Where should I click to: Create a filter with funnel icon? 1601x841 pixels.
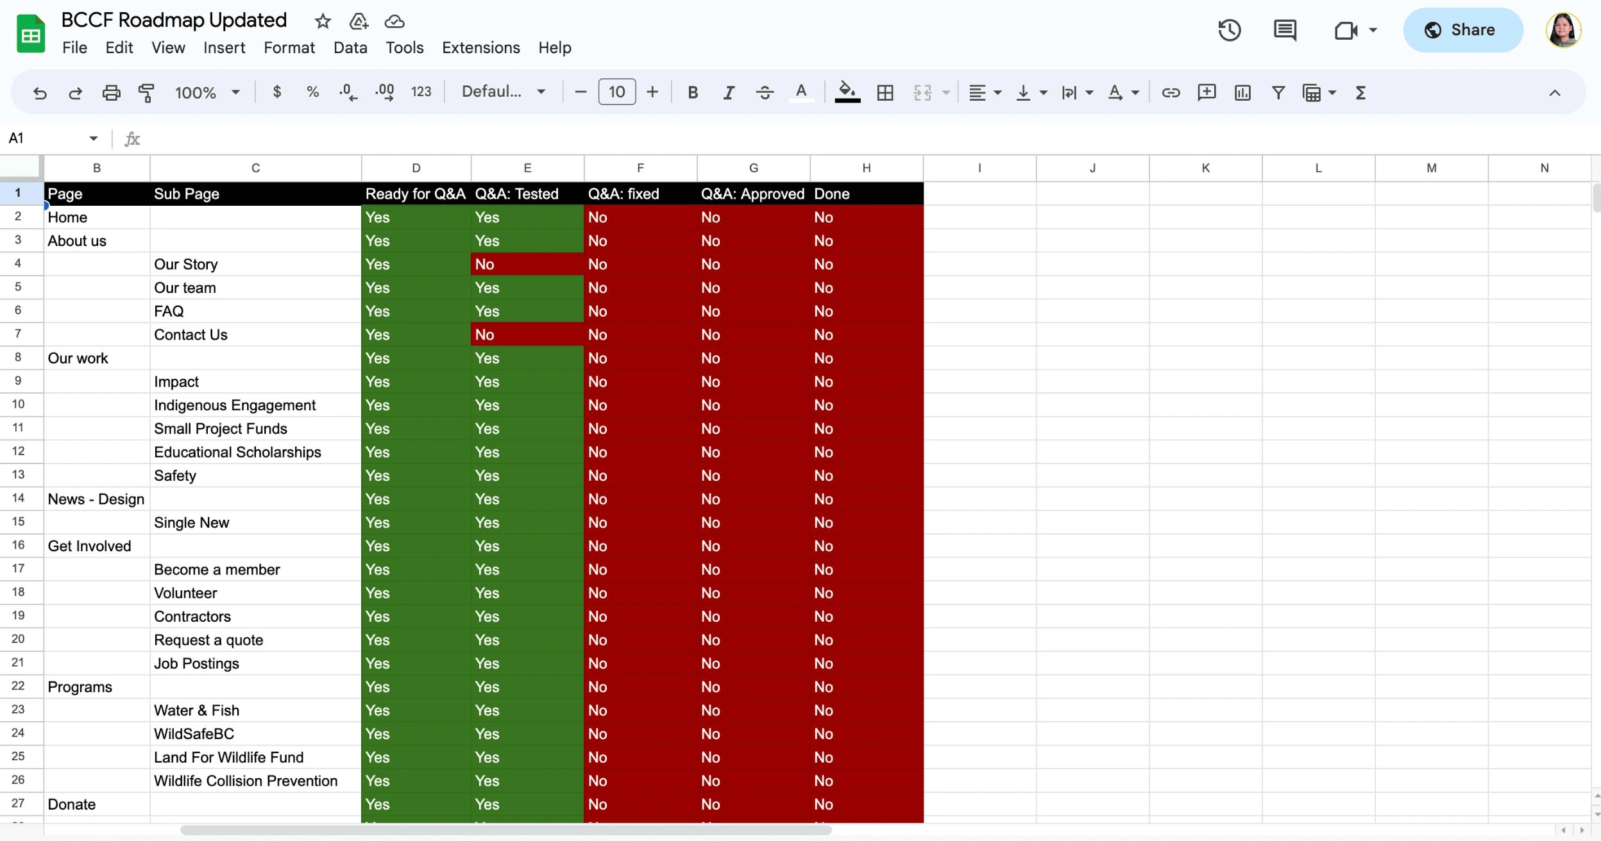tap(1278, 93)
